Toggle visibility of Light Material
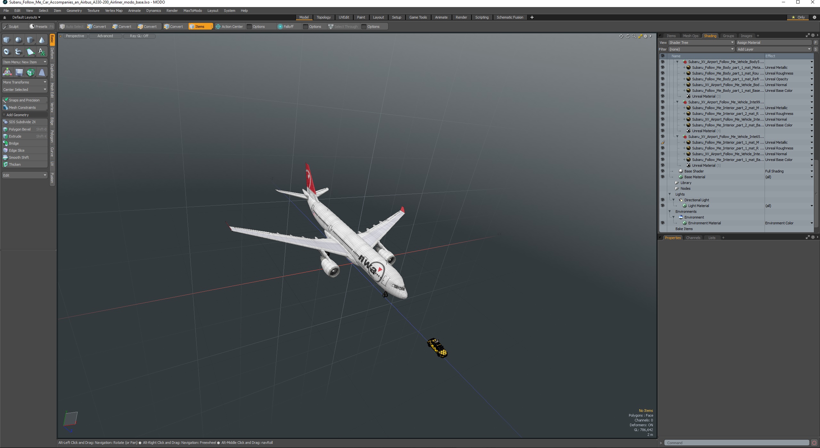 point(662,206)
